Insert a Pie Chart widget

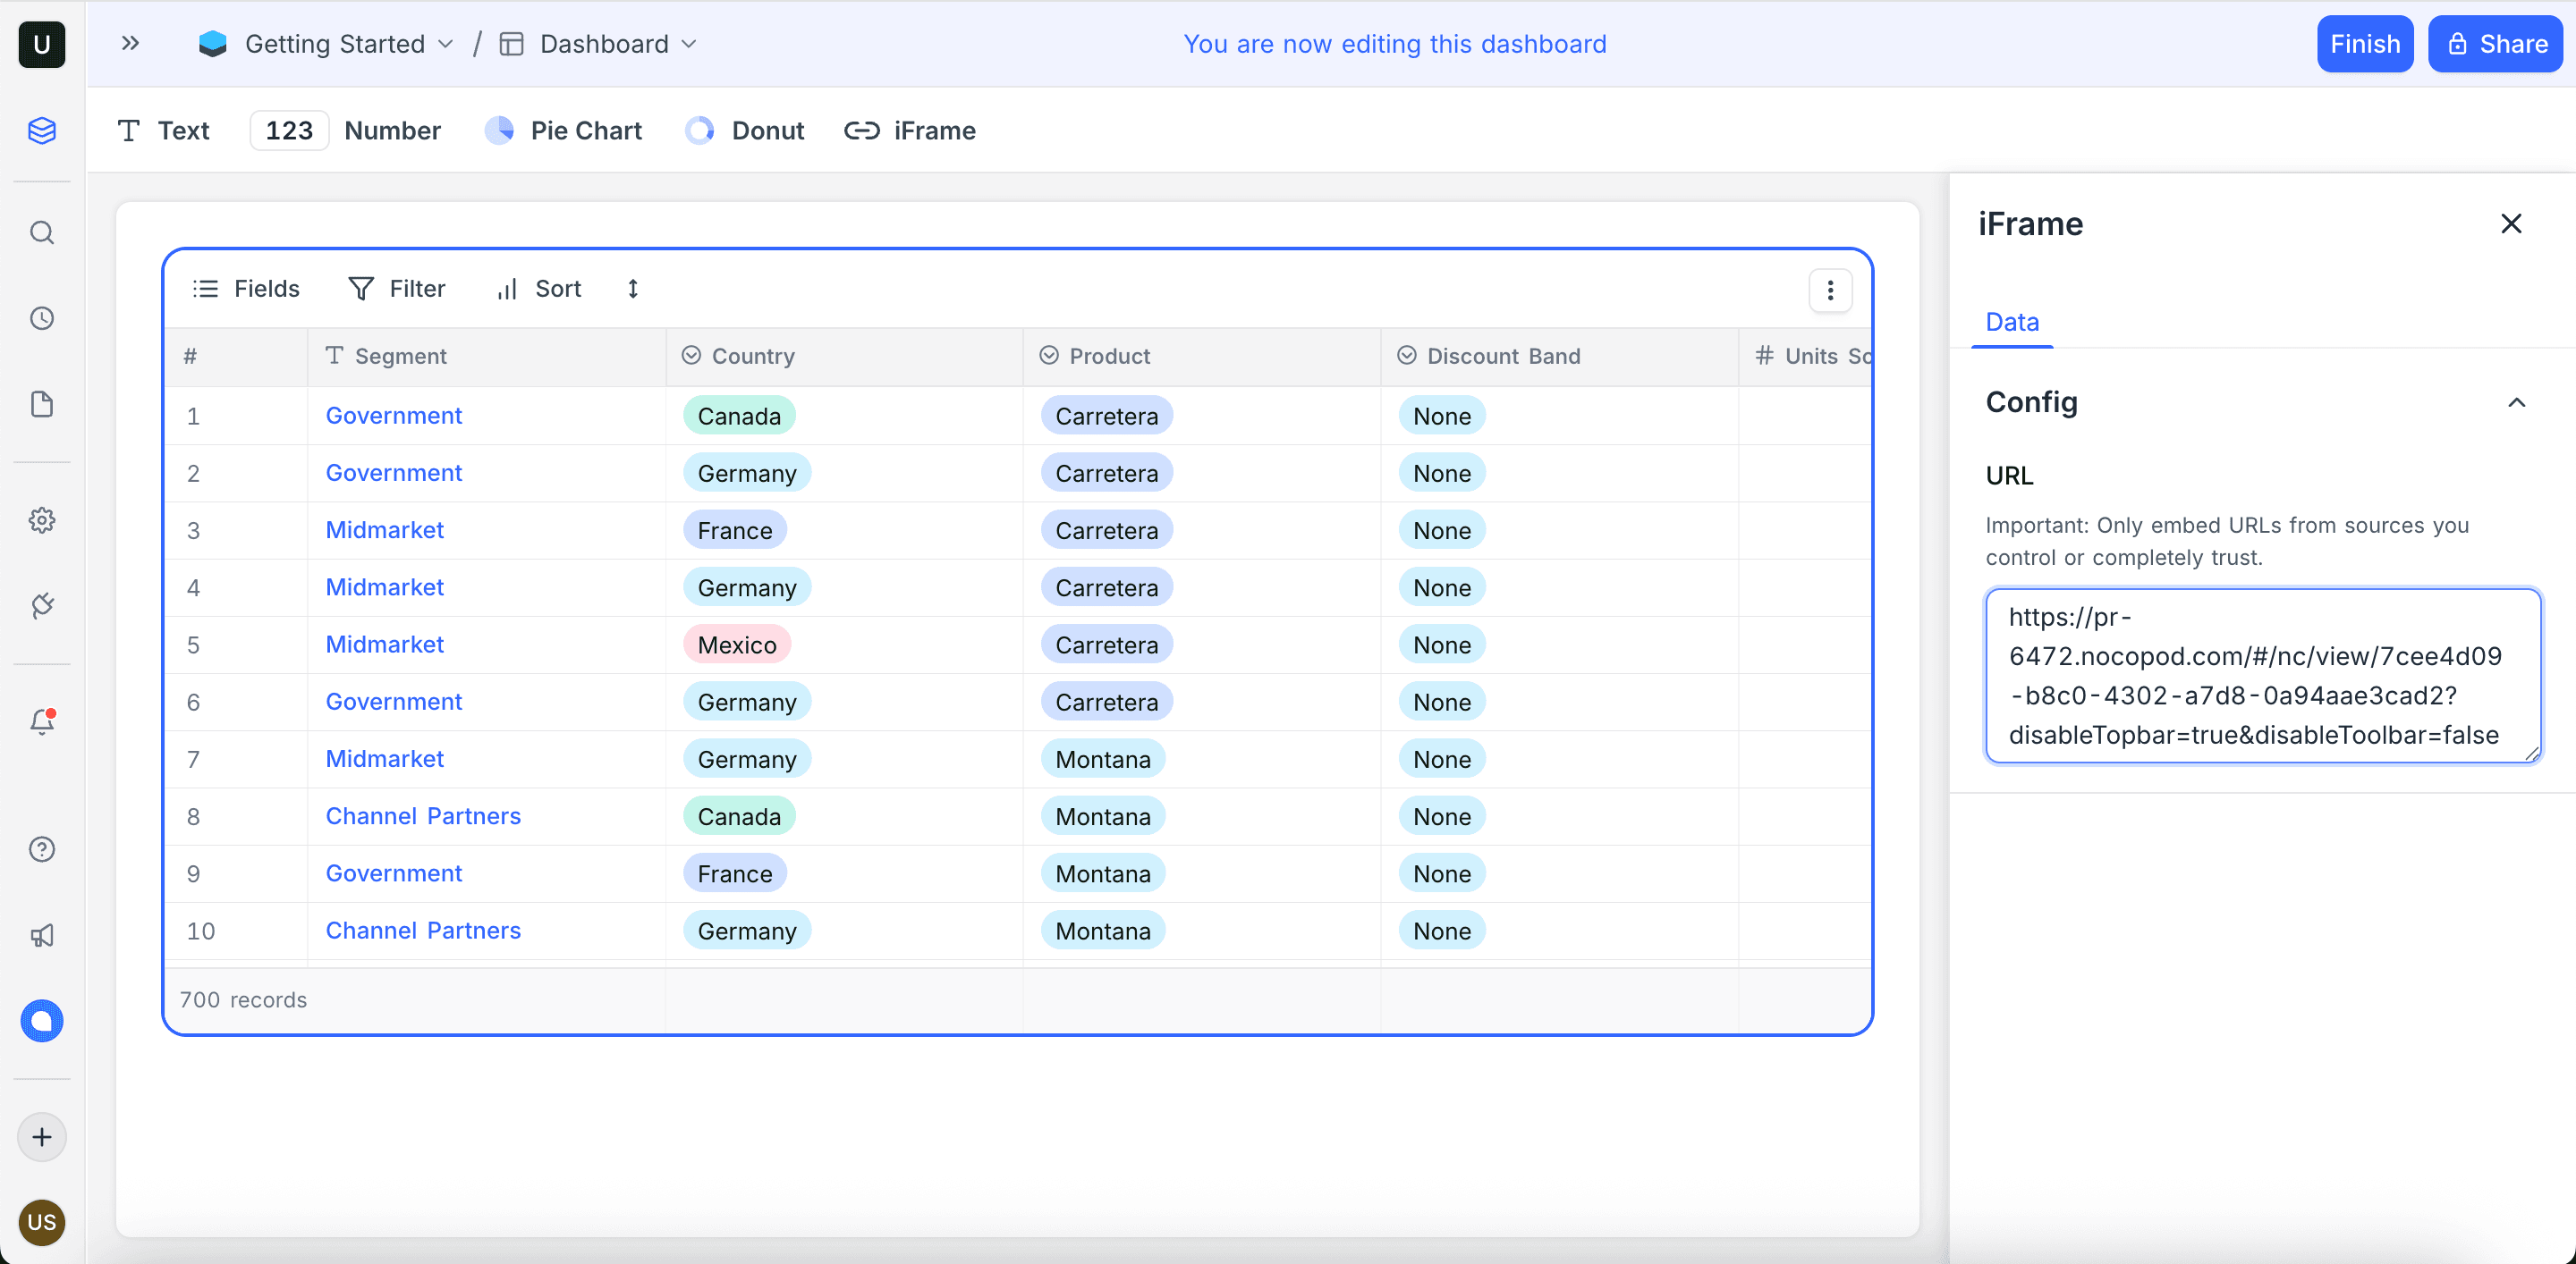[564, 131]
